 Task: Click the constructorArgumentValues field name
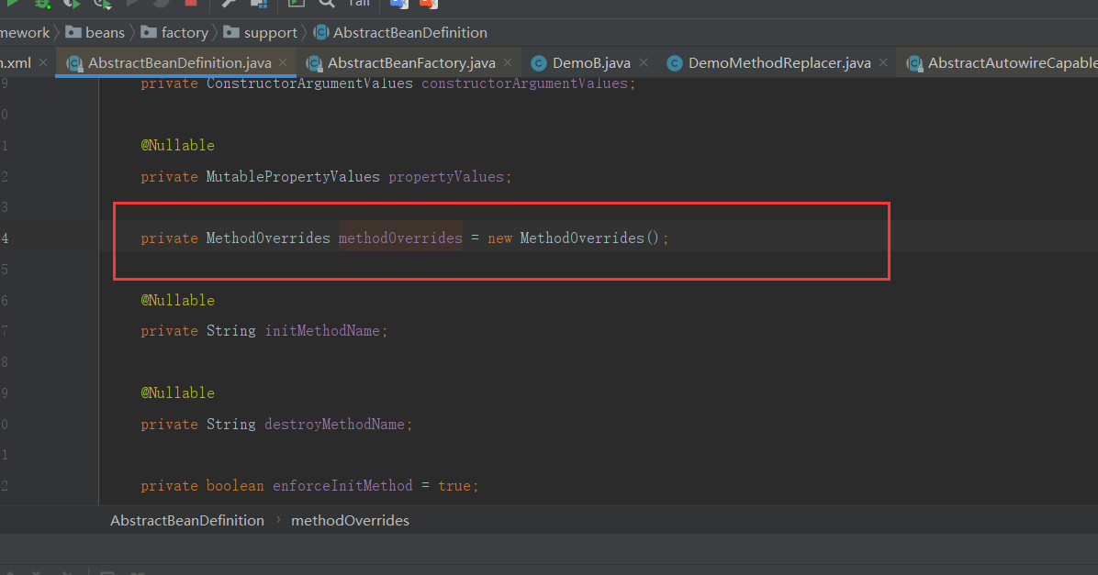click(524, 83)
